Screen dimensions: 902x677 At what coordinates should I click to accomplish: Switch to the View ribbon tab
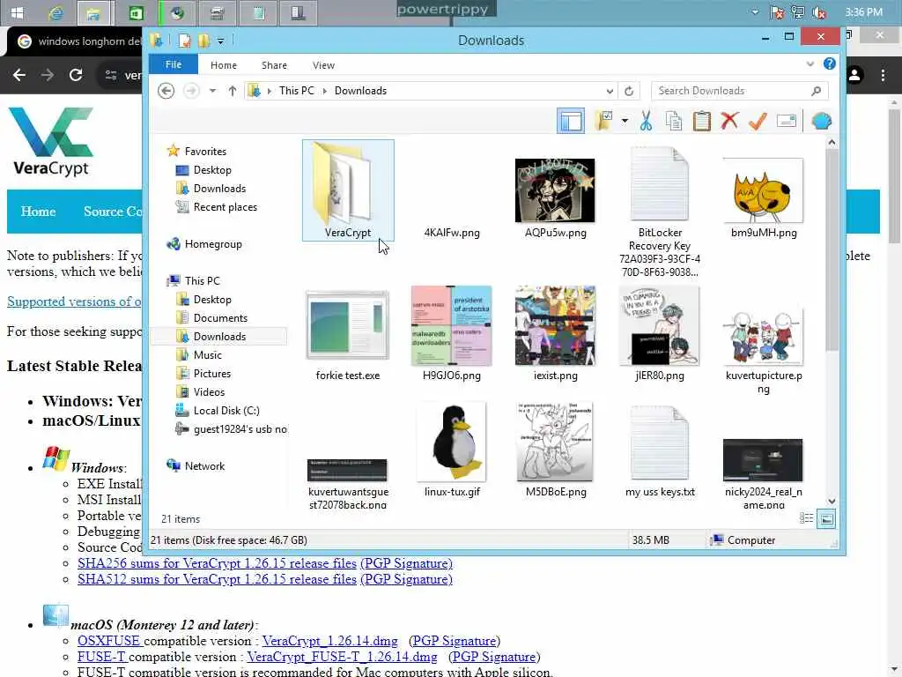[x=323, y=65]
